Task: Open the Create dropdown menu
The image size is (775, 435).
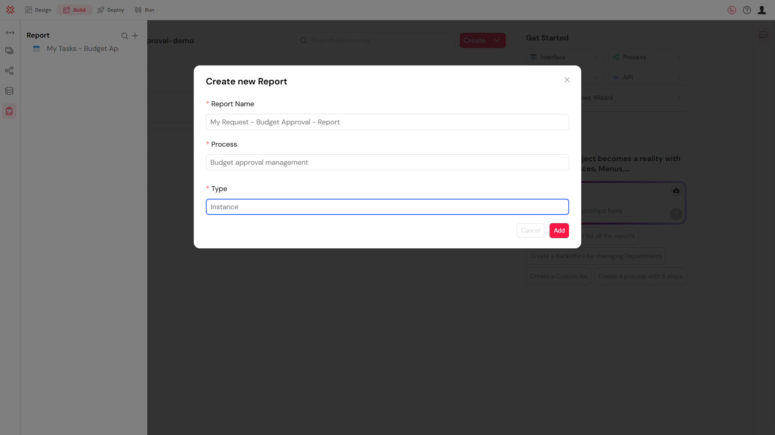Action: (482, 40)
